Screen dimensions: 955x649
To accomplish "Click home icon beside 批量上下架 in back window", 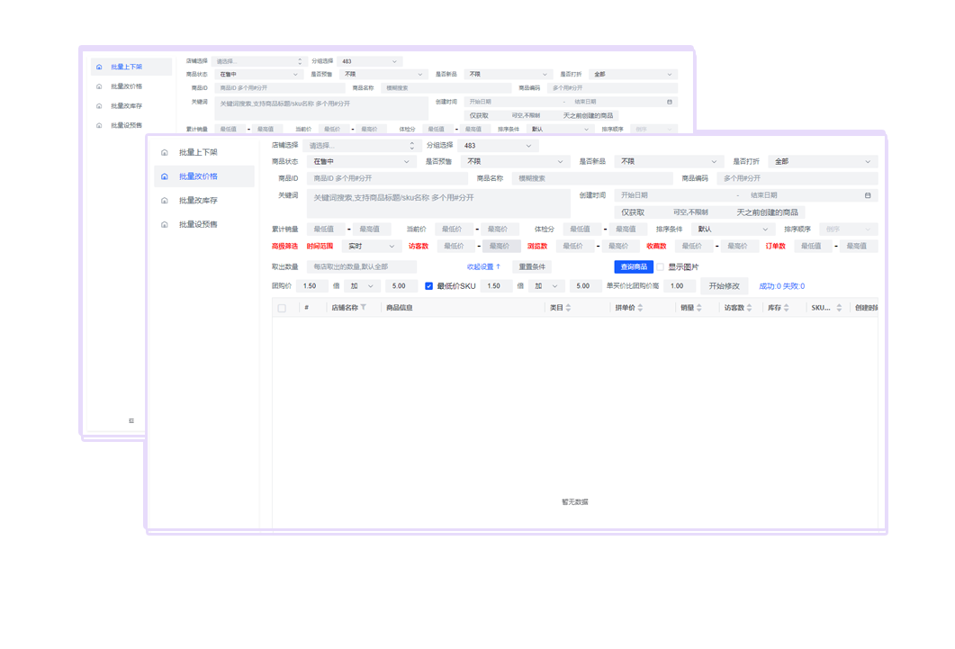I will click(99, 67).
